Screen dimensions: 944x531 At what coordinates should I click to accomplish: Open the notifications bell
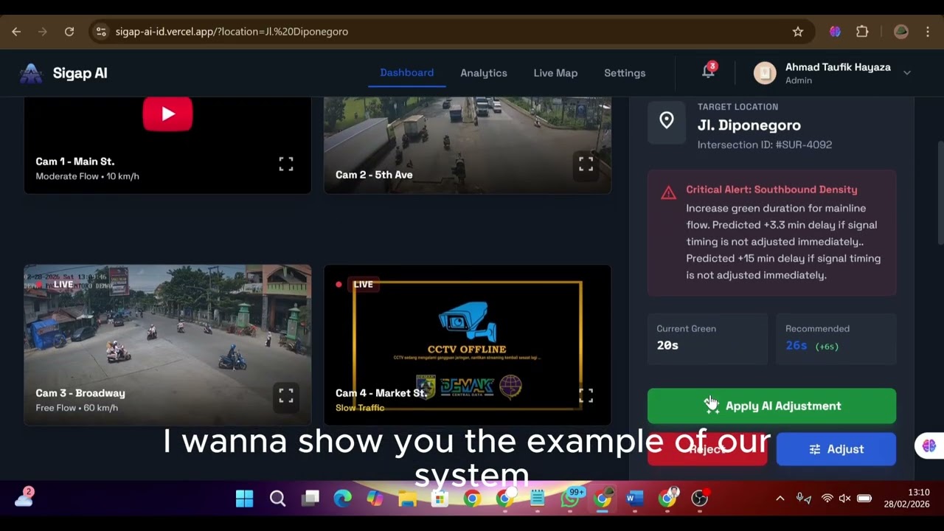pyautogui.click(x=708, y=72)
